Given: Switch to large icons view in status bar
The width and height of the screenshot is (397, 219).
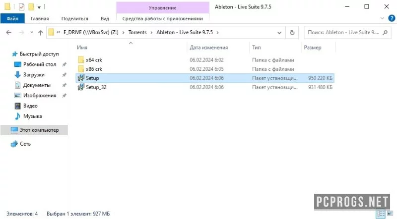Looking at the screenshot, I should coord(390,214).
